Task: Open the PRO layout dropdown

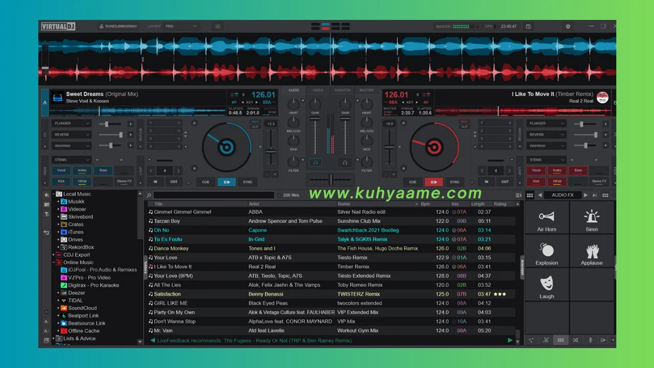Action: tap(181, 26)
